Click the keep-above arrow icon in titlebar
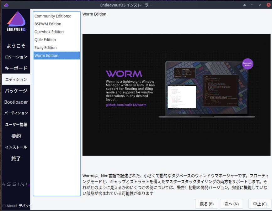 coord(245,5)
